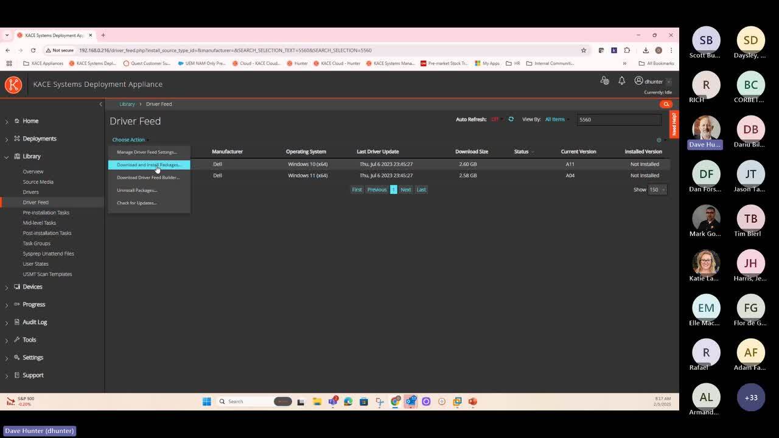The height and width of the screenshot is (438, 779).
Task: Collapse the sidebar with the left chevron
Action: tap(101, 104)
